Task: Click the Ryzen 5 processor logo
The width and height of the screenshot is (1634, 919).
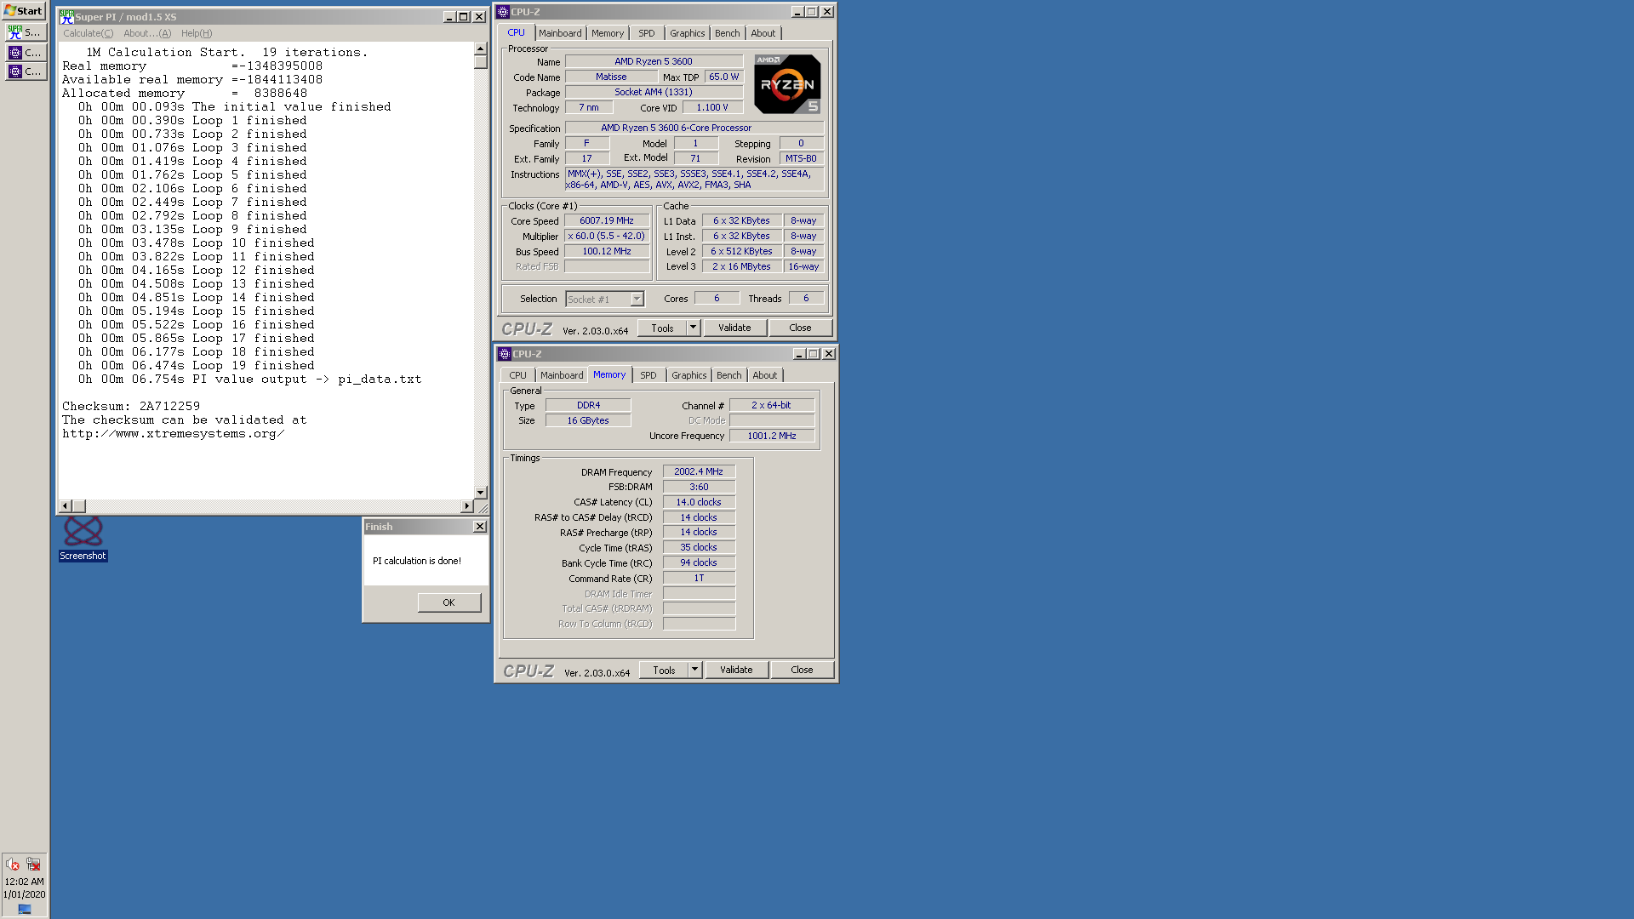Action: pos(787,83)
